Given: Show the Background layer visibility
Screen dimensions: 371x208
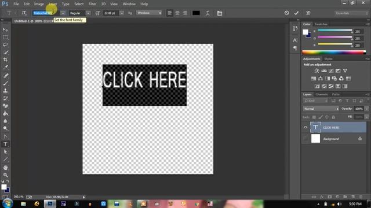Looking at the screenshot, I should 305,139.
